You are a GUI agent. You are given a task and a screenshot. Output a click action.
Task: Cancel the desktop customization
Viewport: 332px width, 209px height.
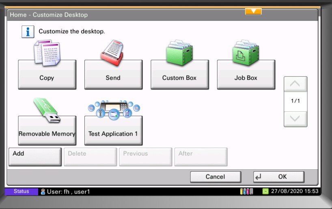pyautogui.click(x=215, y=177)
